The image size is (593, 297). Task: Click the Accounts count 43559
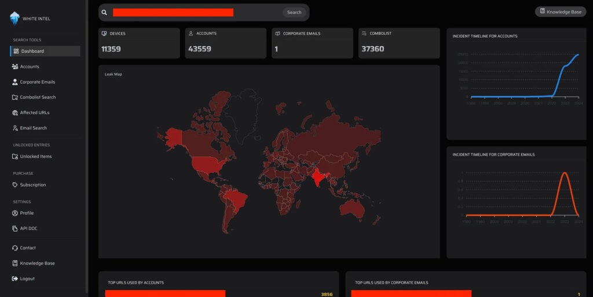click(x=200, y=49)
